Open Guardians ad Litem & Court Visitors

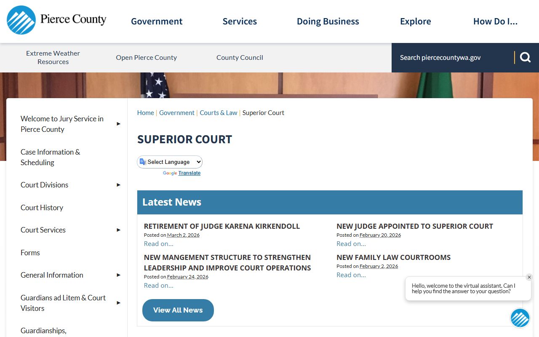pyautogui.click(x=63, y=303)
